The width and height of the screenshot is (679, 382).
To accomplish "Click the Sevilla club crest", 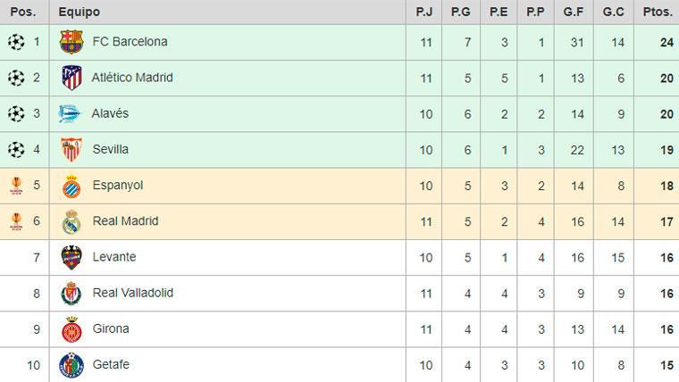I will click(71, 149).
